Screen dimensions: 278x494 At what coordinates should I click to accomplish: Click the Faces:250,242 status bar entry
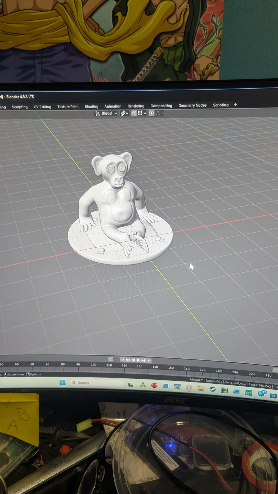(260, 386)
